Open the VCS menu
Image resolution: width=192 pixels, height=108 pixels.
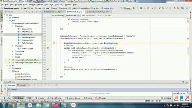pos(62,5)
